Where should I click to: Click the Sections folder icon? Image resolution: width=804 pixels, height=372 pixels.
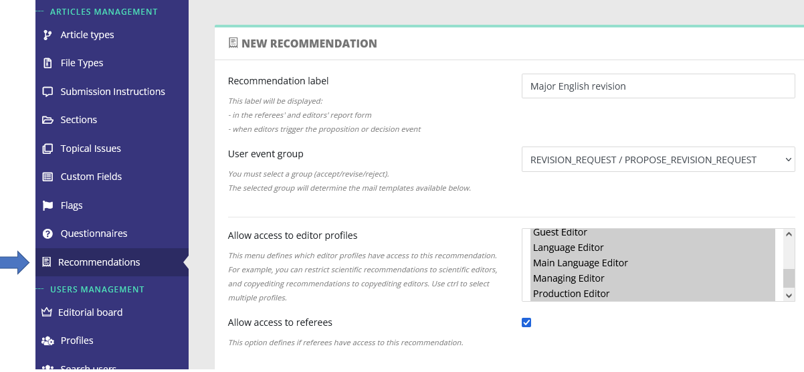click(x=47, y=120)
